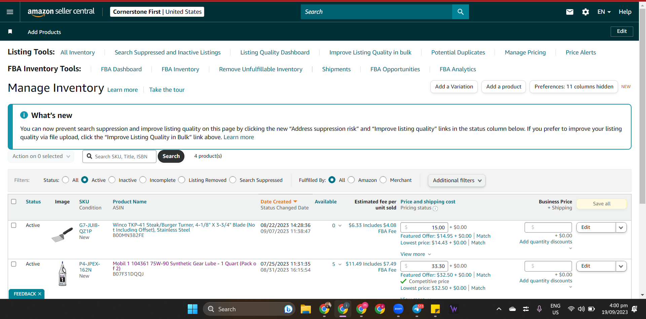Screen dimensions: 646x319
Task: Open Telegram from the taskbar
Action: click(417, 309)
